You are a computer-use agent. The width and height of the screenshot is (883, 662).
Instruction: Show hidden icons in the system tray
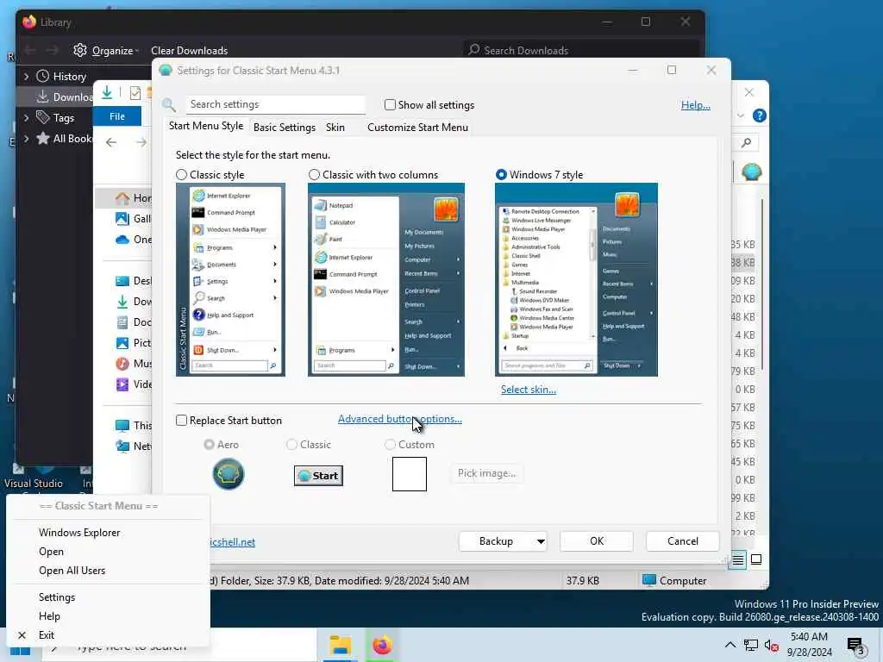pos(730,645)
